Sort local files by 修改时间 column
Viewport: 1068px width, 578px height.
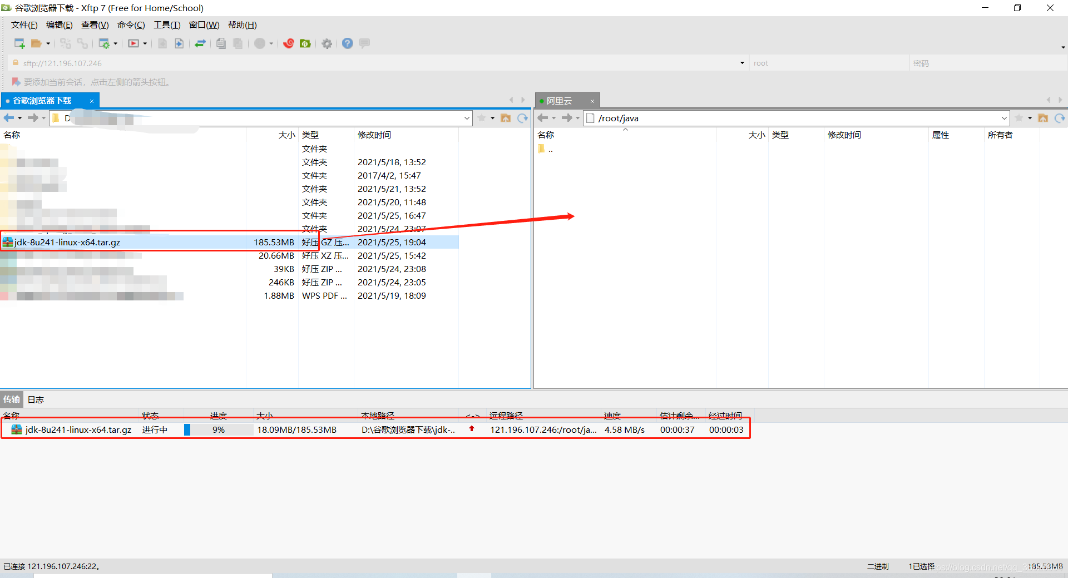pos(374,135)
